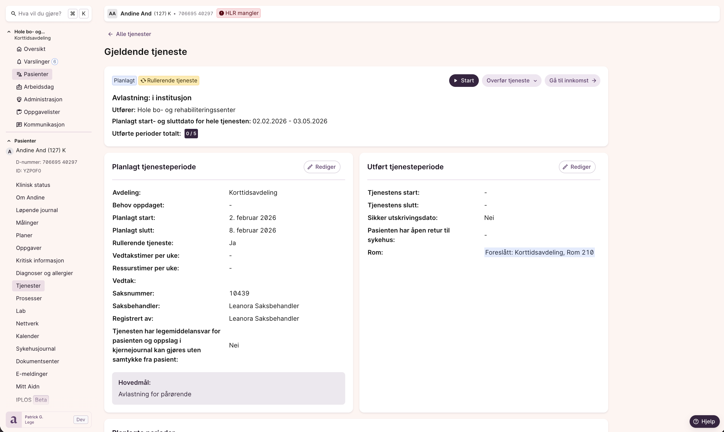Click the Administrasjon shield icon
This screenshot has width=724, height=432.
(x=19, y=99)
